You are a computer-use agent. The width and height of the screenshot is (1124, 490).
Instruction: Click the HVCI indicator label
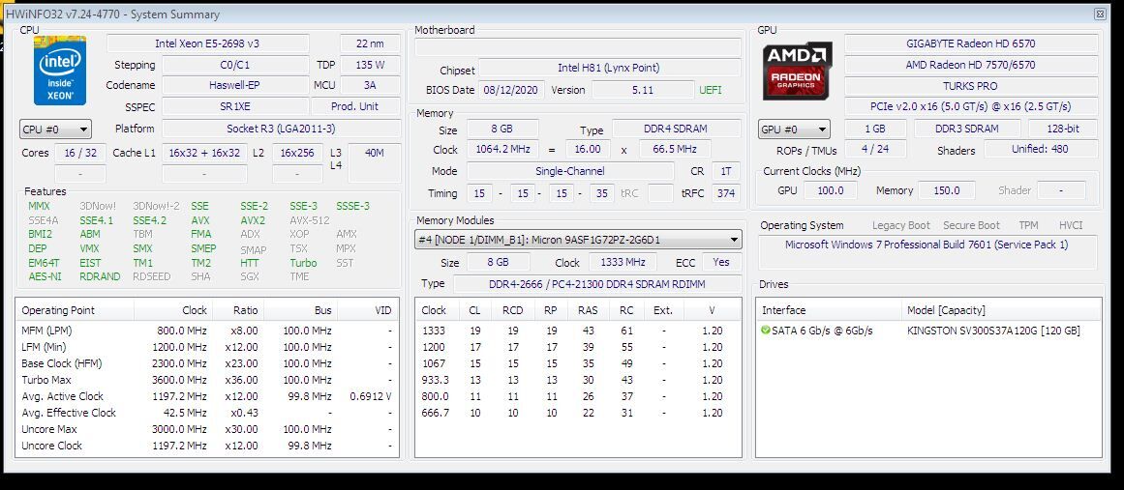1071,225
